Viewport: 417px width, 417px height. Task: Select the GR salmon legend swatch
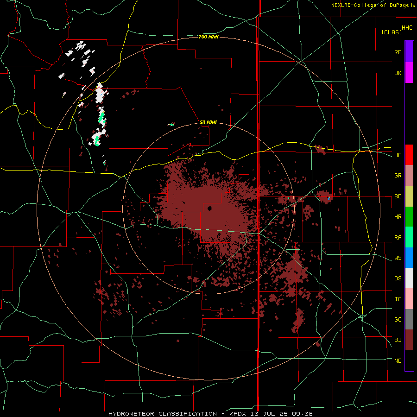[x=409, y=175]
